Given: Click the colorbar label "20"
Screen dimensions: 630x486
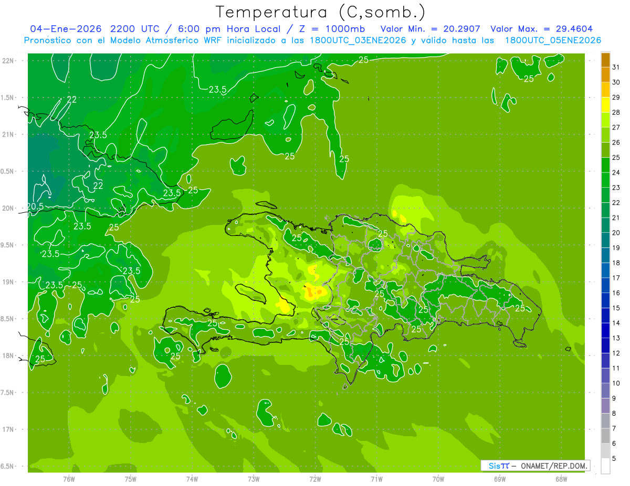Looking at the screenshot, I should (x=616, y=233).
